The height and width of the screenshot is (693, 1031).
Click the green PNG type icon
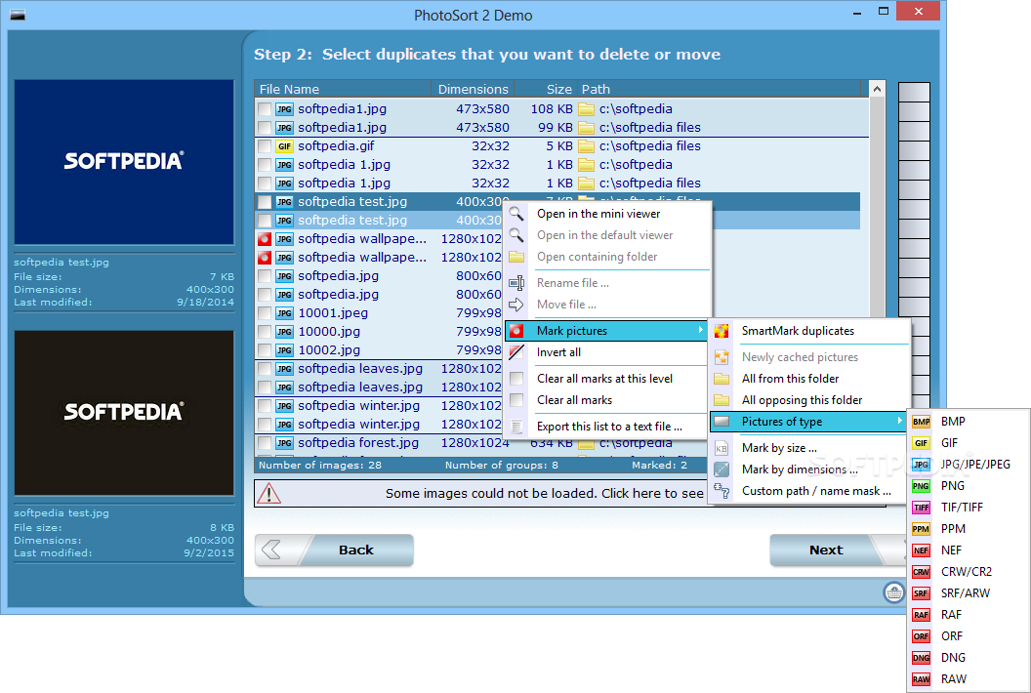[922, 486]
